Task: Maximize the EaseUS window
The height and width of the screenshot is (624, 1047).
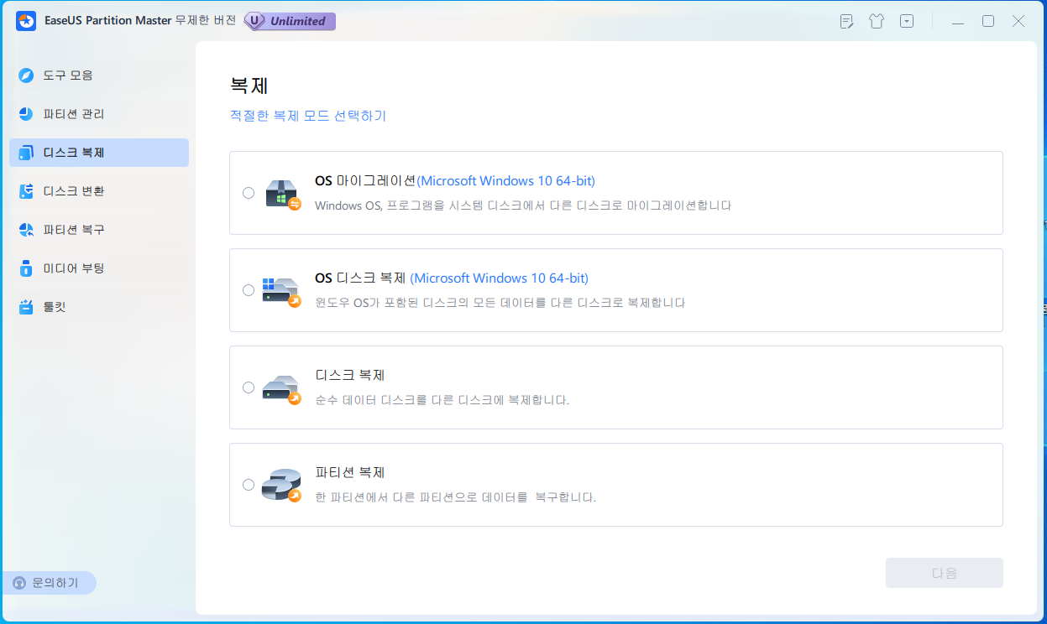Action: (x=988, y=22)
